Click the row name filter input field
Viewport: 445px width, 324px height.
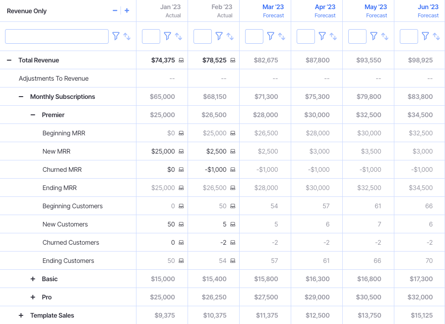pos(57,36)
